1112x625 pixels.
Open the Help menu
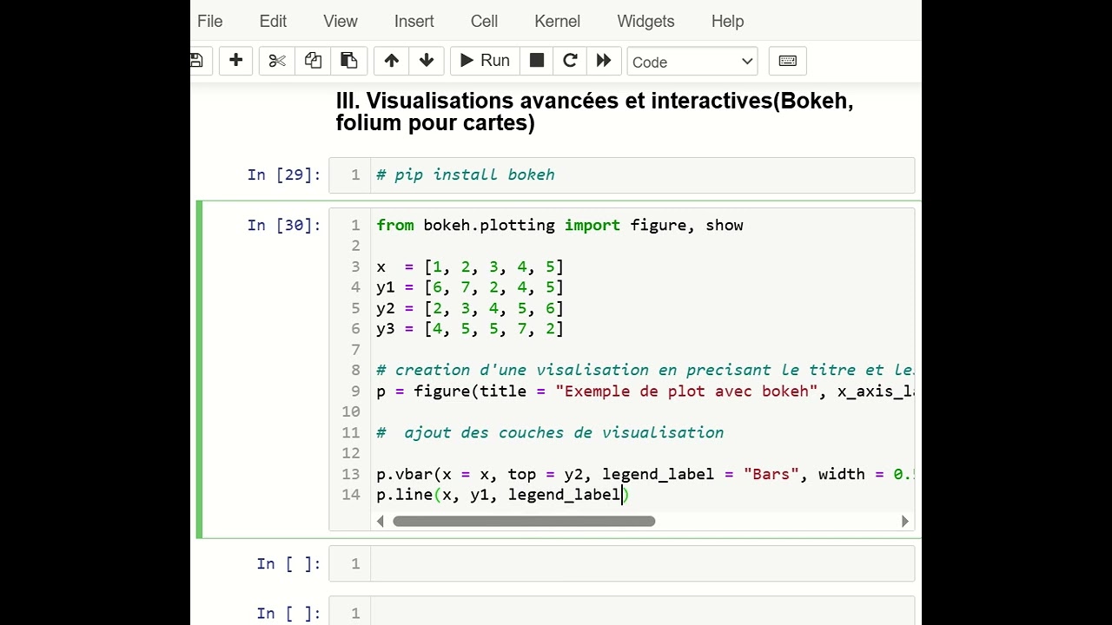coord(727,21)
